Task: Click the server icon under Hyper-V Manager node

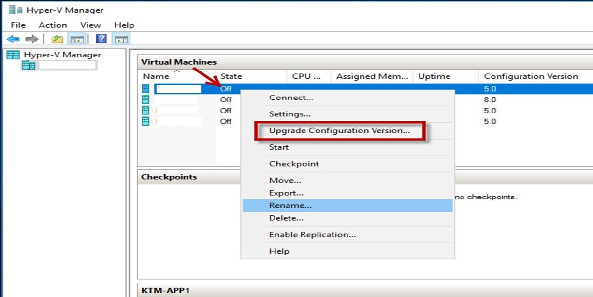Action: [x=29, y=65]
